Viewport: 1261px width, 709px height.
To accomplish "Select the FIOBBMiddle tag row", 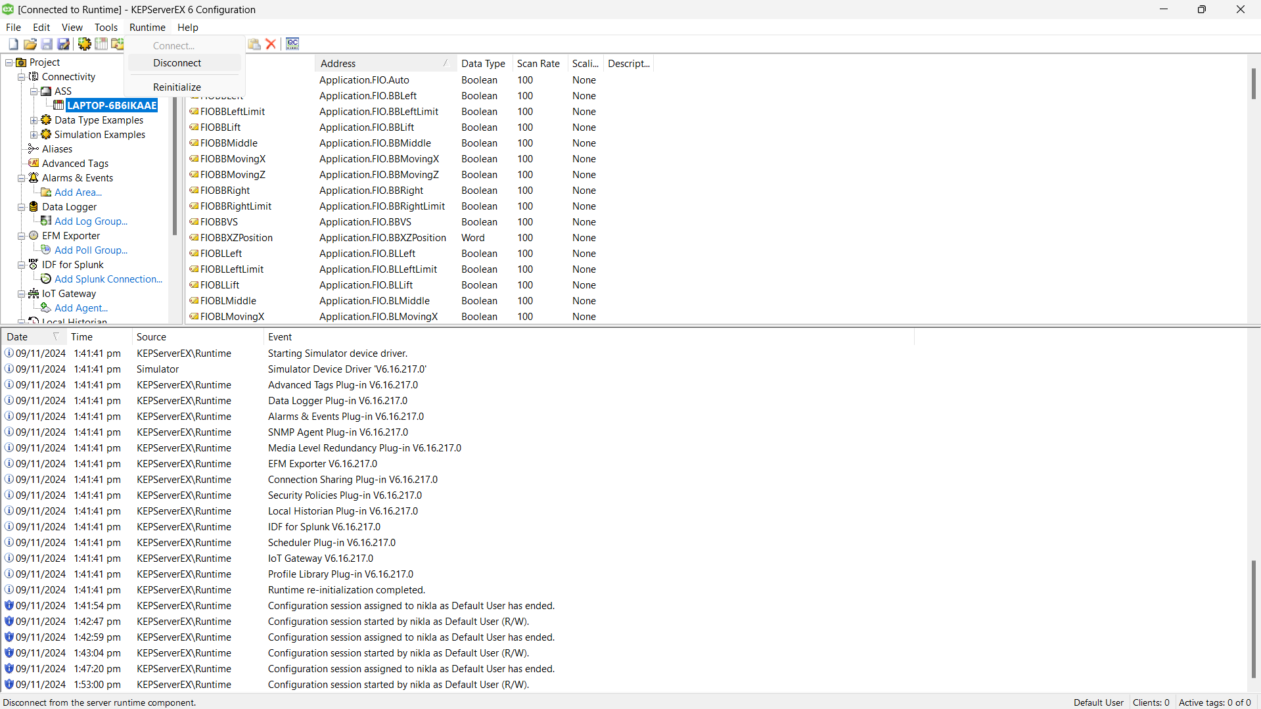I will pos(229,143).
